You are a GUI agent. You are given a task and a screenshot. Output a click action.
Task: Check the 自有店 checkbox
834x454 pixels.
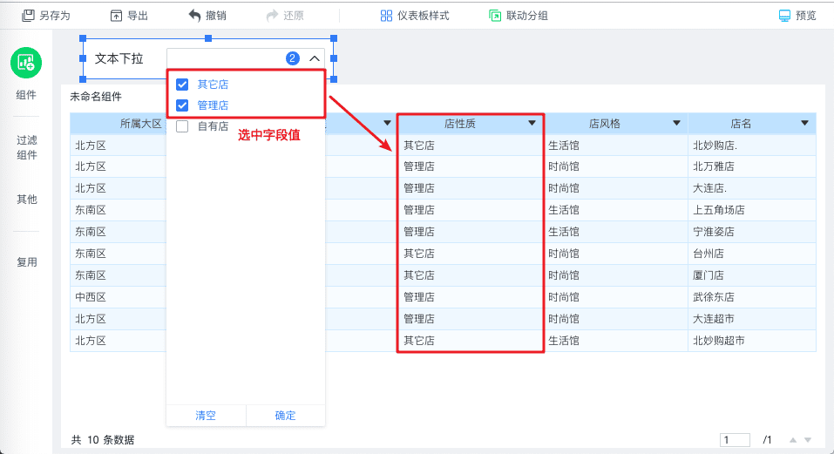[182, 126]
